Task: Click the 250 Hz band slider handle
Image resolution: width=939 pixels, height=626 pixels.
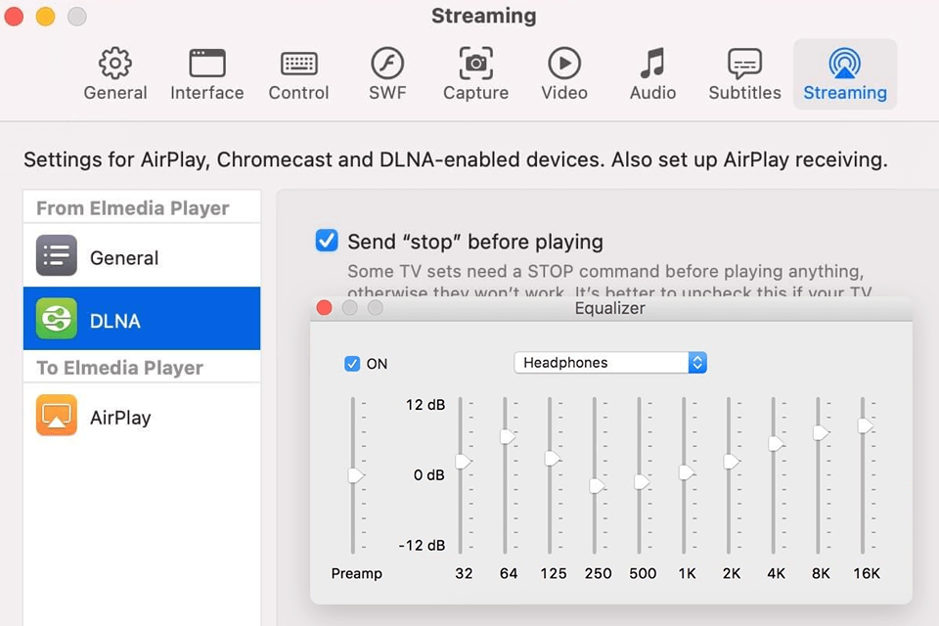Action: click(597, 486)
